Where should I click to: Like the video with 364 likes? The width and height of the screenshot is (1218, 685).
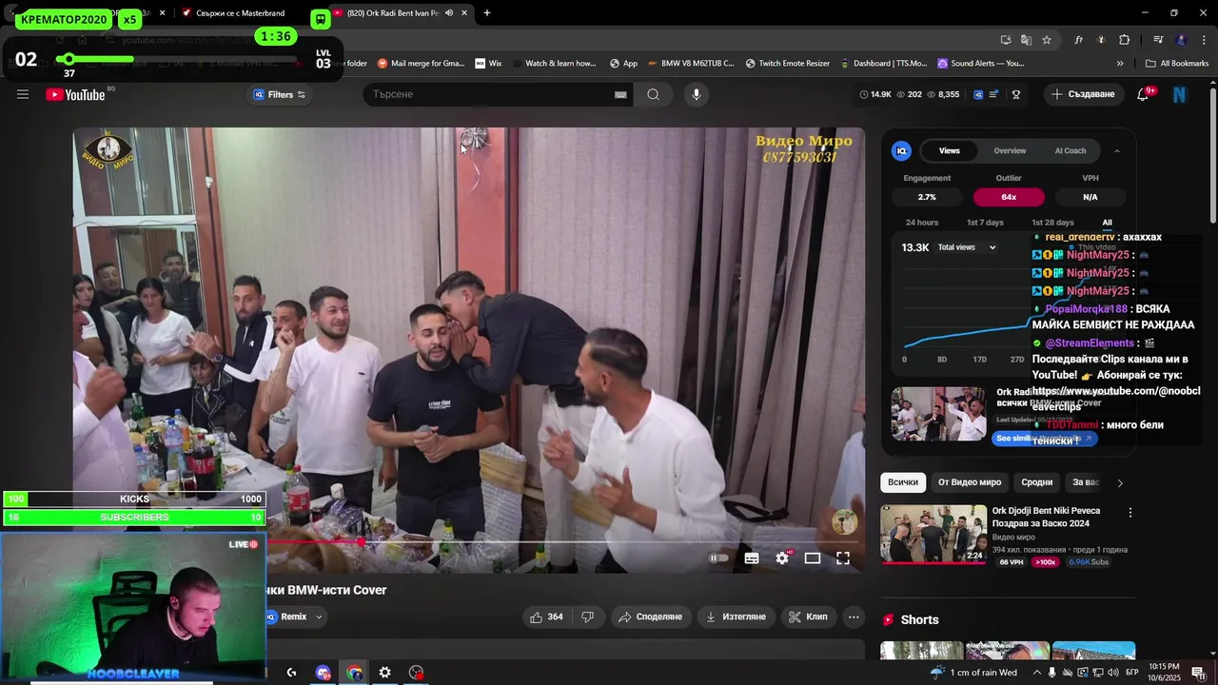546,616
